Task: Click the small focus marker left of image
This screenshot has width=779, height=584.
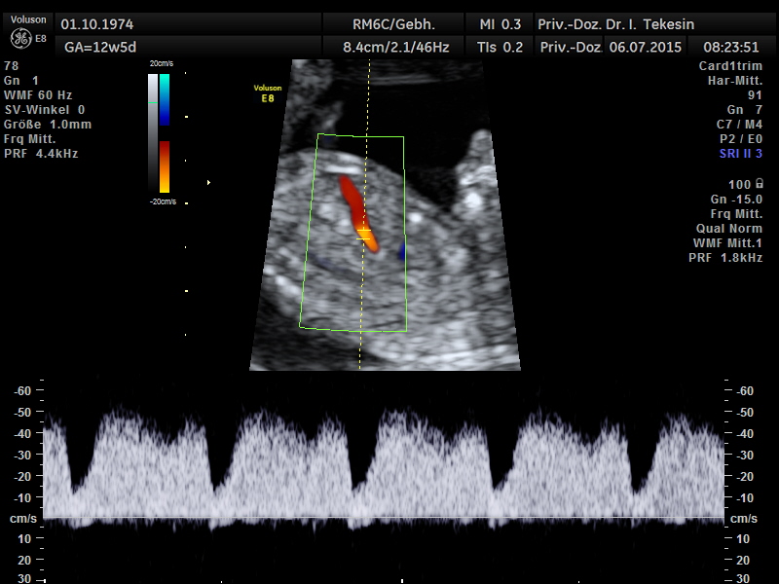Action: (208, 182)
